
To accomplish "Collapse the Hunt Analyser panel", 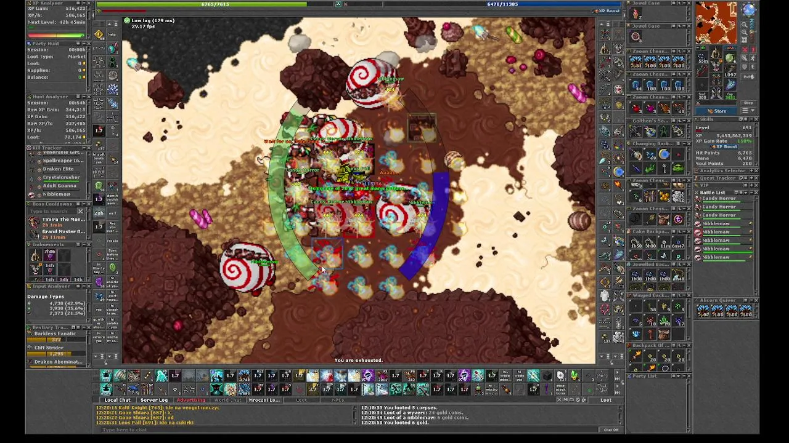I will tap(83, 97).
